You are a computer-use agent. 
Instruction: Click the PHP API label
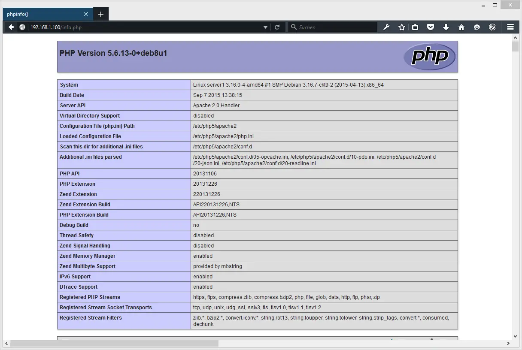(70, 174)
